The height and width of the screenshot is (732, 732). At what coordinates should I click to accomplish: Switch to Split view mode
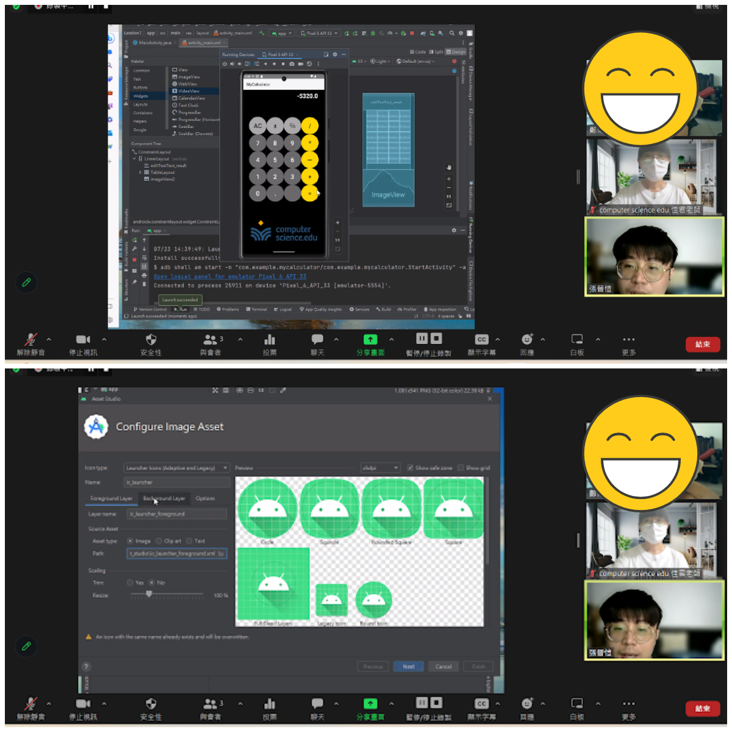pos(436,52)
